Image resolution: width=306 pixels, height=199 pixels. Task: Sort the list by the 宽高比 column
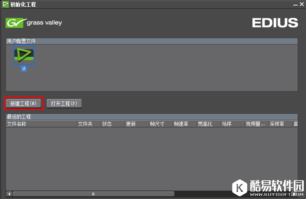209,124
